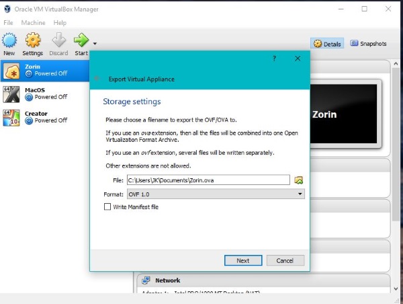Screen dimensions: 403x304
Task: Click the Creator powered off status icon
Action: (29, 120)
